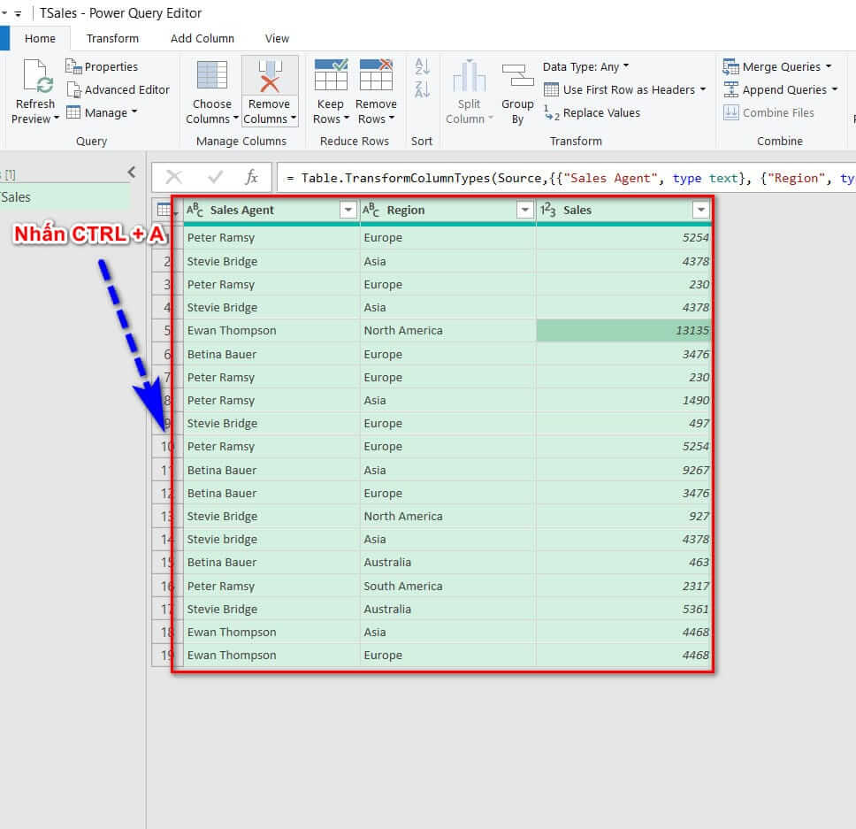Open the Region column filter dropdown
Image resolution: width=856 pixels, height=829 pixels.
click(x=525, y=210)
